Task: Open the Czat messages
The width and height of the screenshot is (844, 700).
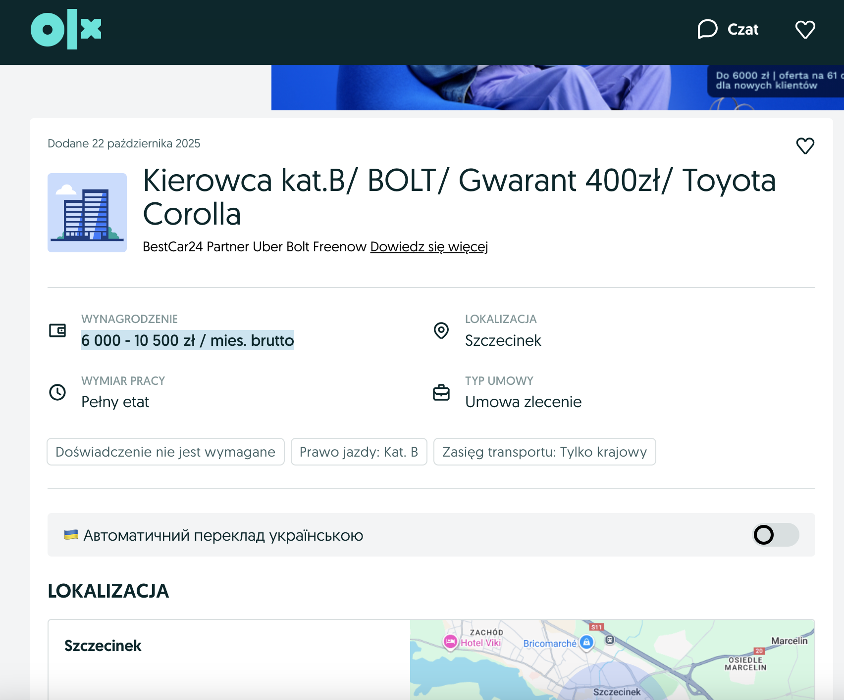Action: [728, 29]
